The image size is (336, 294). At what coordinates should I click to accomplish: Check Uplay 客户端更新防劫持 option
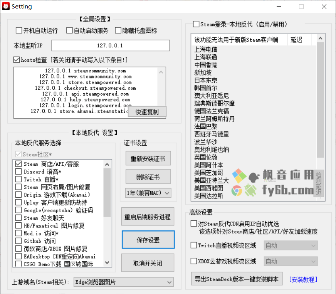pos(18,203)
